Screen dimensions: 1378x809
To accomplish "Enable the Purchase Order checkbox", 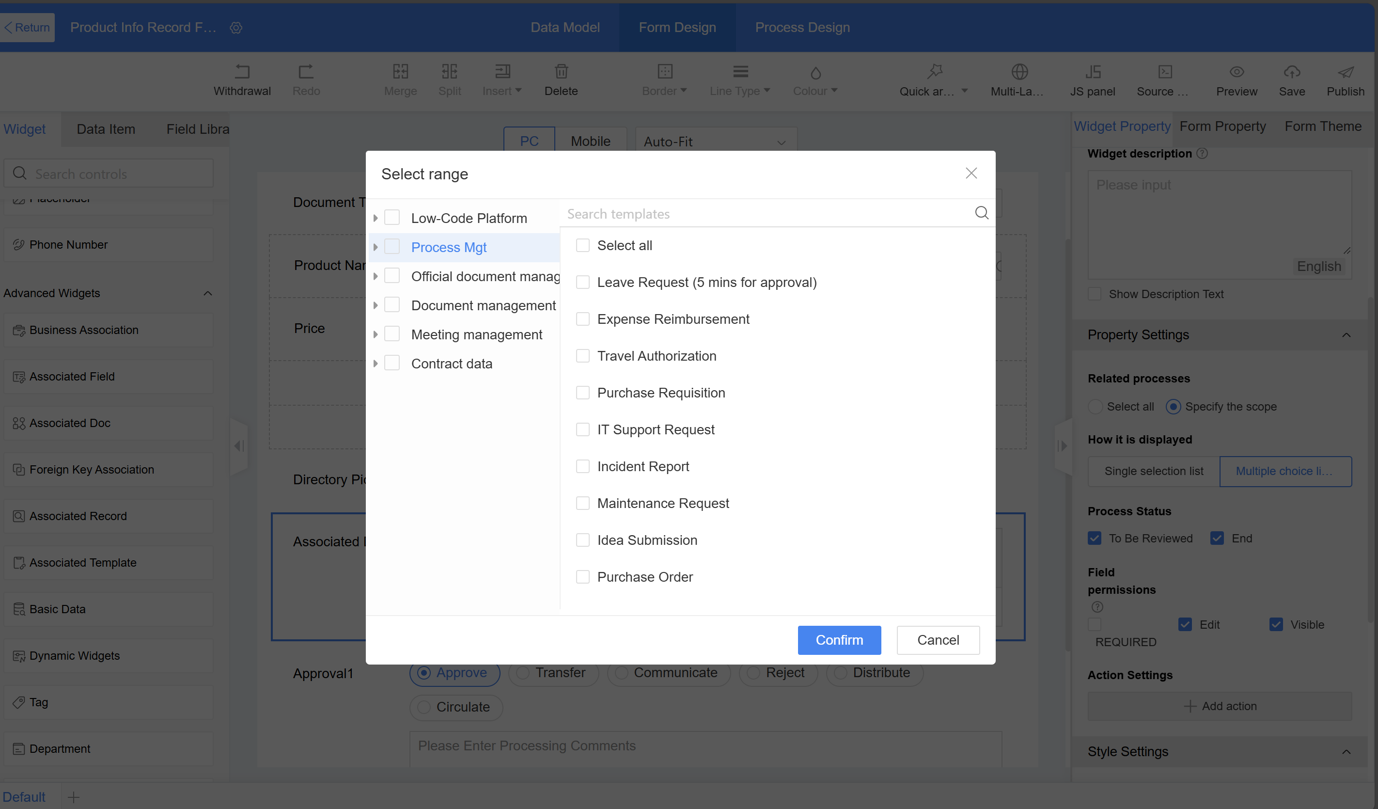I will pyautogui.click(x=583, y=576).
